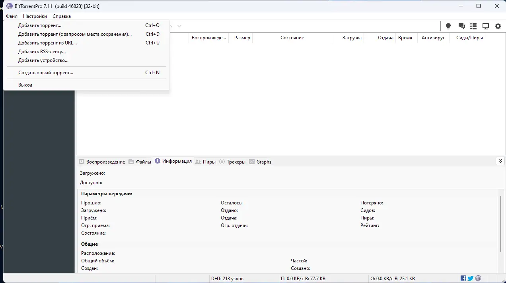The image size is (506, 283).
Task: Switch to the Файлы tab
Action: (x=140, y=162)
